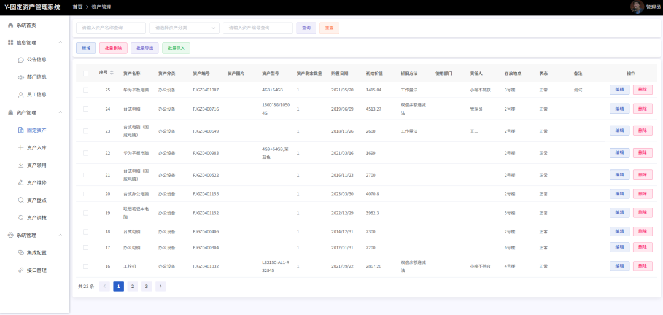Click responsible person 王三
663x315 pixels.
[x=474, y=131]
